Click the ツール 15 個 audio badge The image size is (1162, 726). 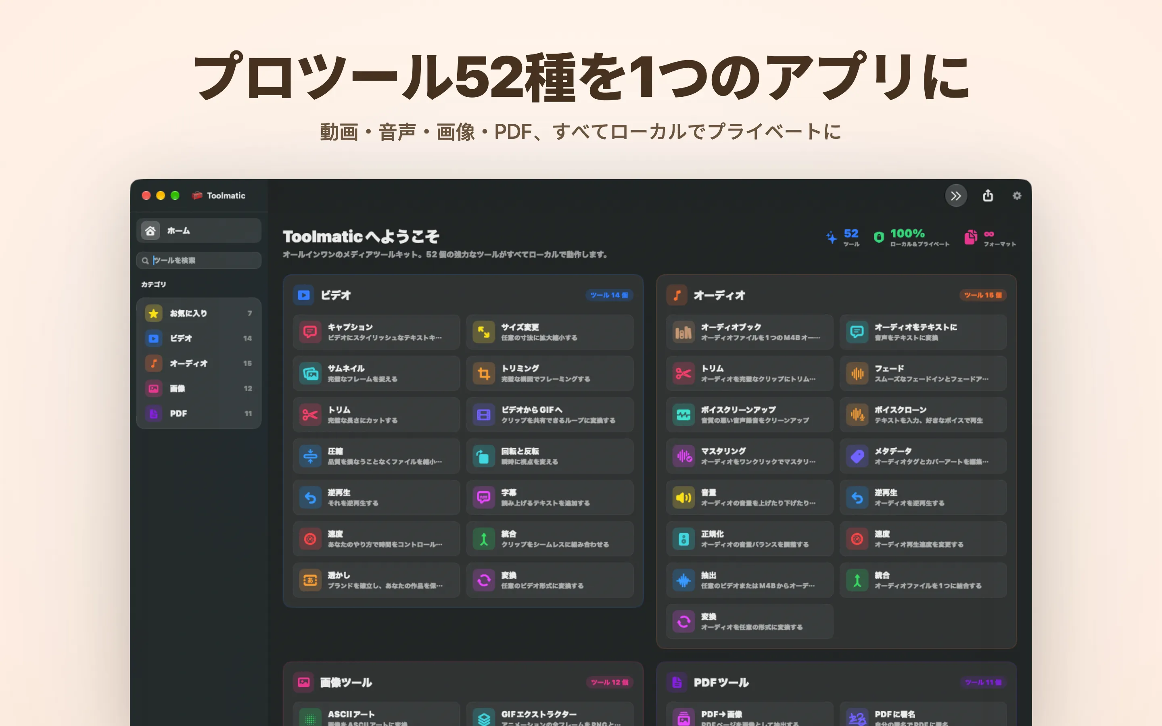coord(982,295)
